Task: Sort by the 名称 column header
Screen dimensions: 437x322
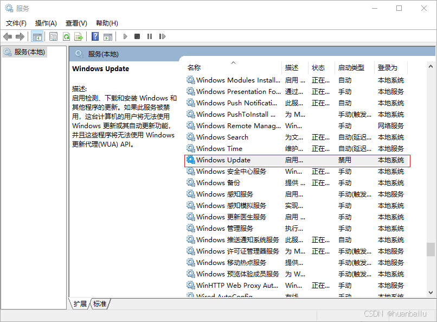Action: (234, 67)
